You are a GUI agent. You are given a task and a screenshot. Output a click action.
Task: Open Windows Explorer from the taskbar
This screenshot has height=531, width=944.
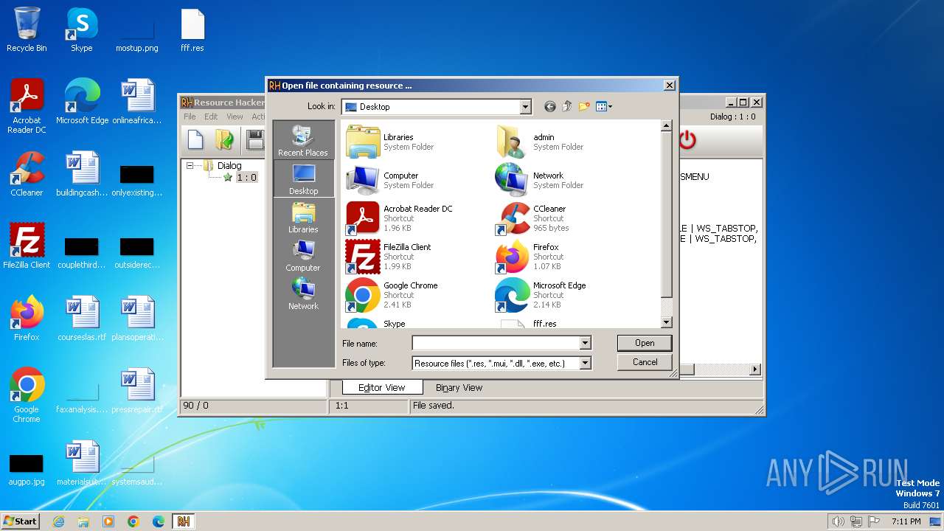click(x=83, y=521)
